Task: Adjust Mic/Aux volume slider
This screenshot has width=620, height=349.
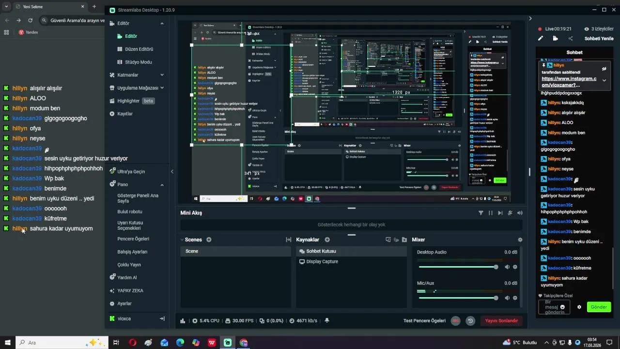Action: pyautogui.click(x=458, y=298)
